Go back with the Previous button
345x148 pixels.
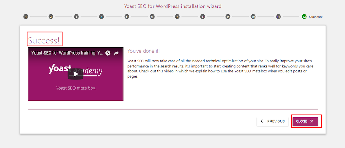click(273, 121)
